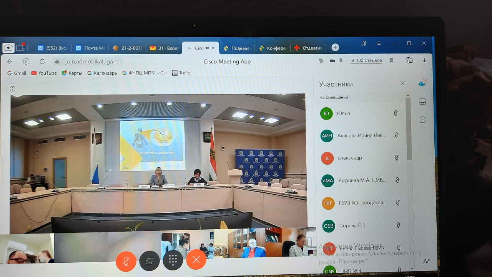Click the scrollbar down arrow in participants panel

[412, 269]
